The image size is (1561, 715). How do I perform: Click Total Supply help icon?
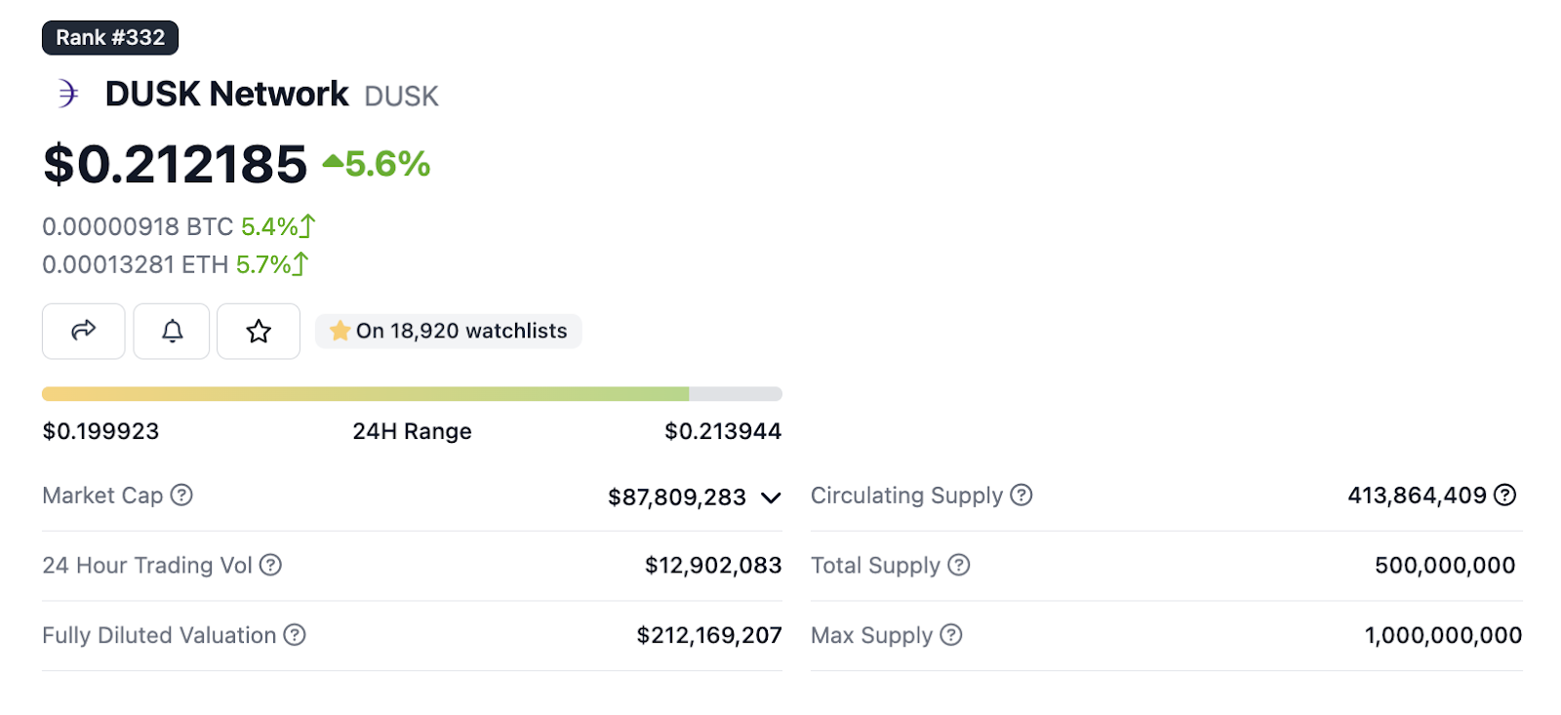coord(959,565)
